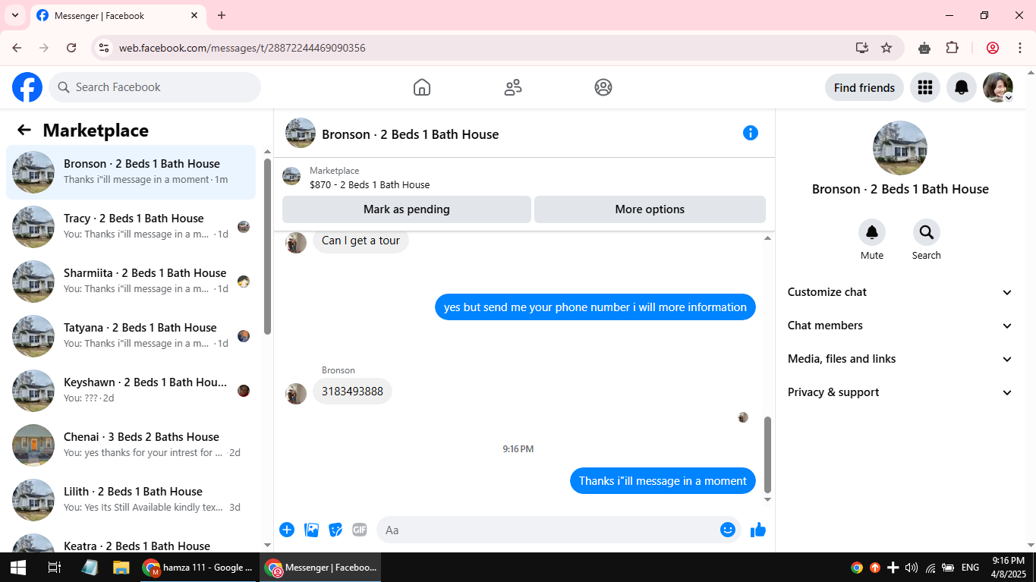Bookmark this page with star icon
This screenshot has height=582, width=1036.
point(886,48)
